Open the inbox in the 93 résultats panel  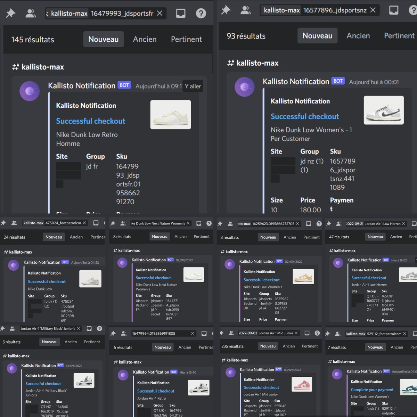(394, 10)
